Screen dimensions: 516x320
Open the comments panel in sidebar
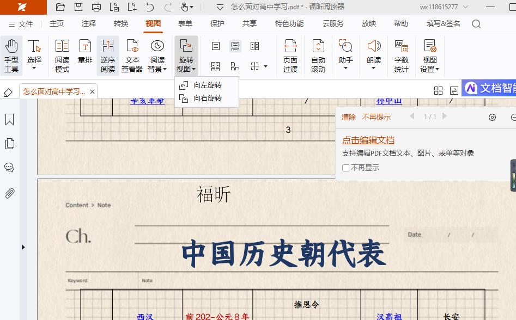[x=9, y=168]
